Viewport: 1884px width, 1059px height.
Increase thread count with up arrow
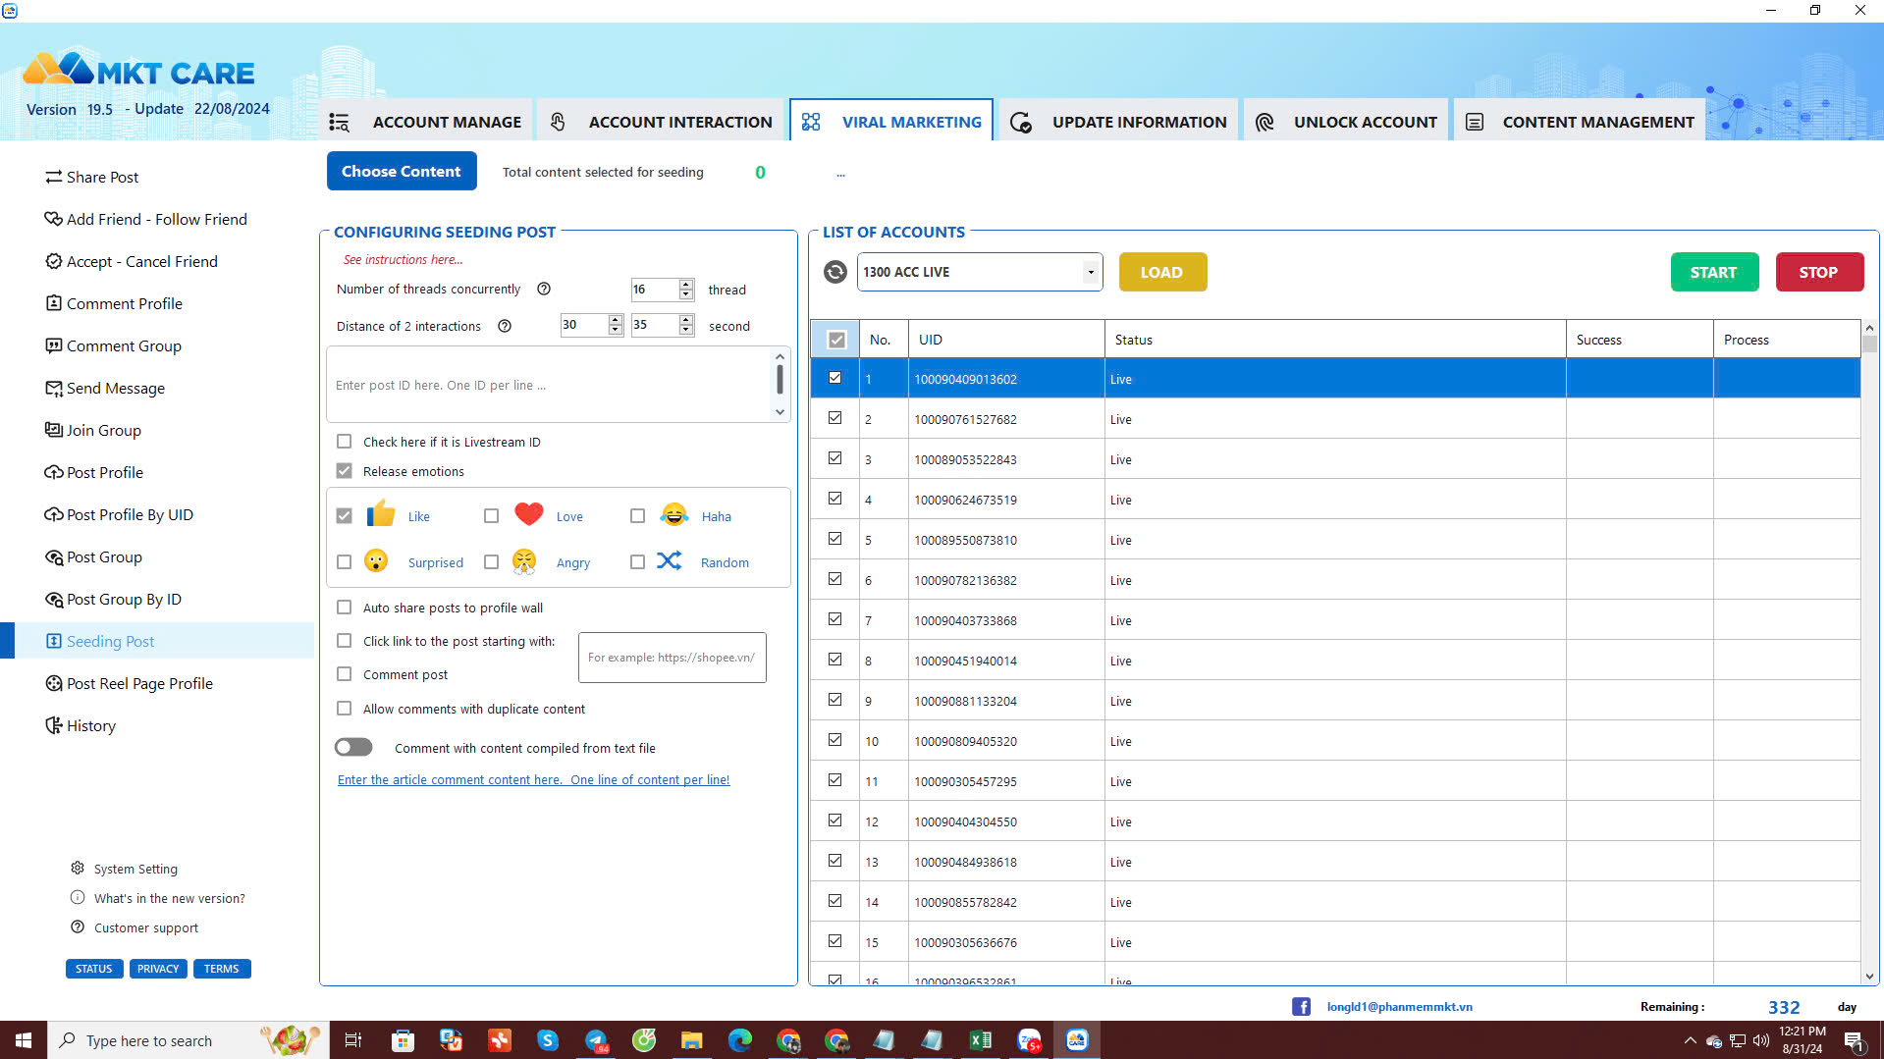click(686, 285)
